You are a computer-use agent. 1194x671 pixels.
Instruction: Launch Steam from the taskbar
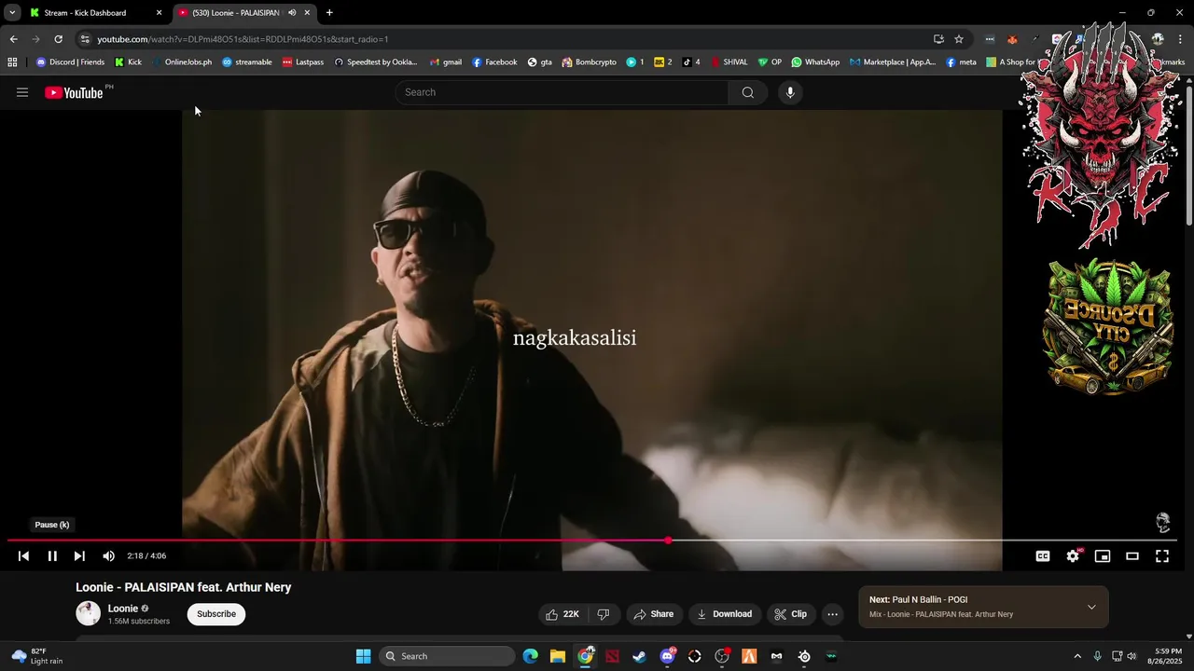pyautogui.click(x=639, y=656)
